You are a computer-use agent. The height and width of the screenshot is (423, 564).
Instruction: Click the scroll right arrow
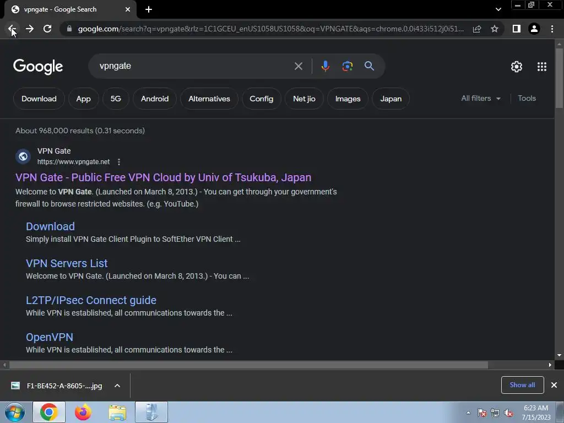pos(550,365)
